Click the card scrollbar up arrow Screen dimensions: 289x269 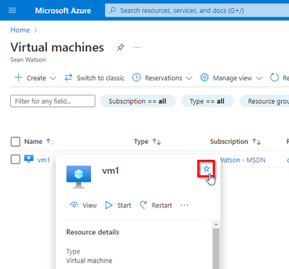[x=216, y=224]
